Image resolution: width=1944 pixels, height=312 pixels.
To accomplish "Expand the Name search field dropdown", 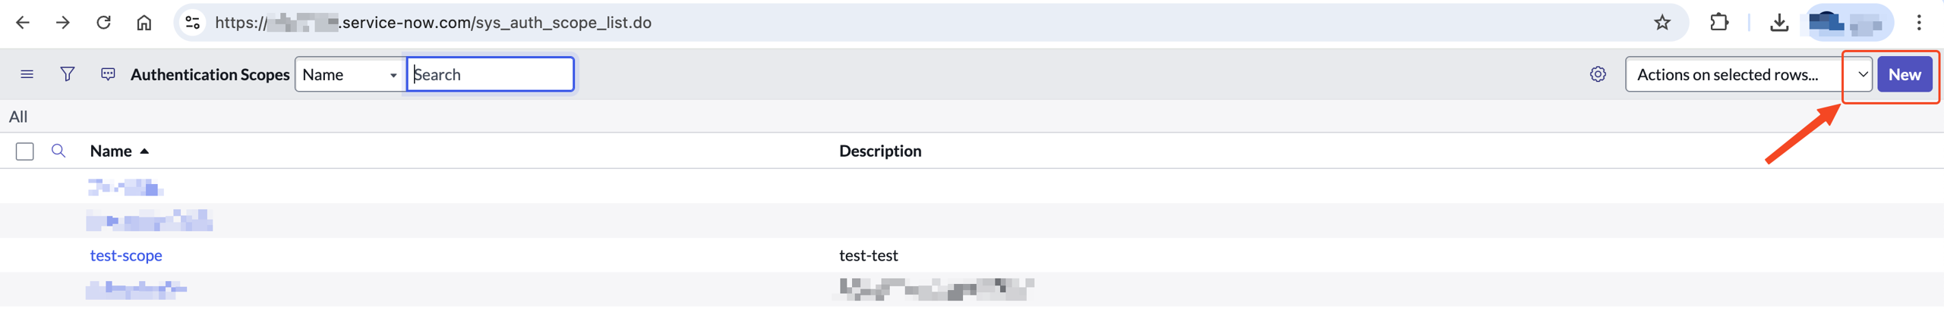I will pyautogui.click(x=350, y=74).
